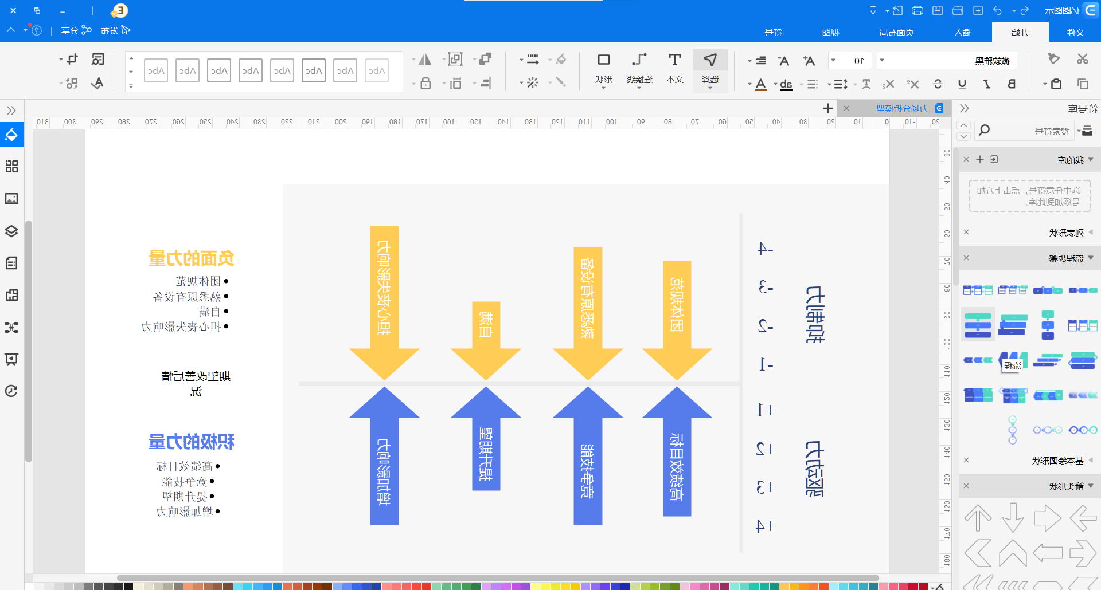Toggle superscript X² formatting

click(x=913, y=84)
